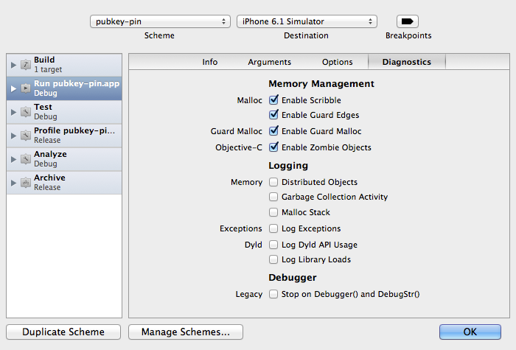Open the pubkey-pin Scheme dropdown
516x350 pixels.
161,21
